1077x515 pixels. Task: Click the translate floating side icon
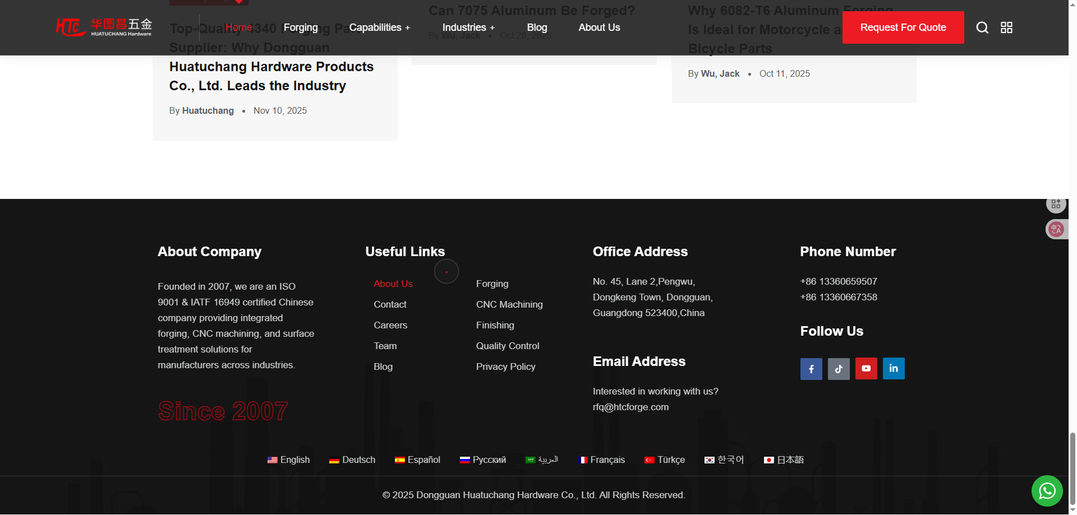click(1056, 229)
